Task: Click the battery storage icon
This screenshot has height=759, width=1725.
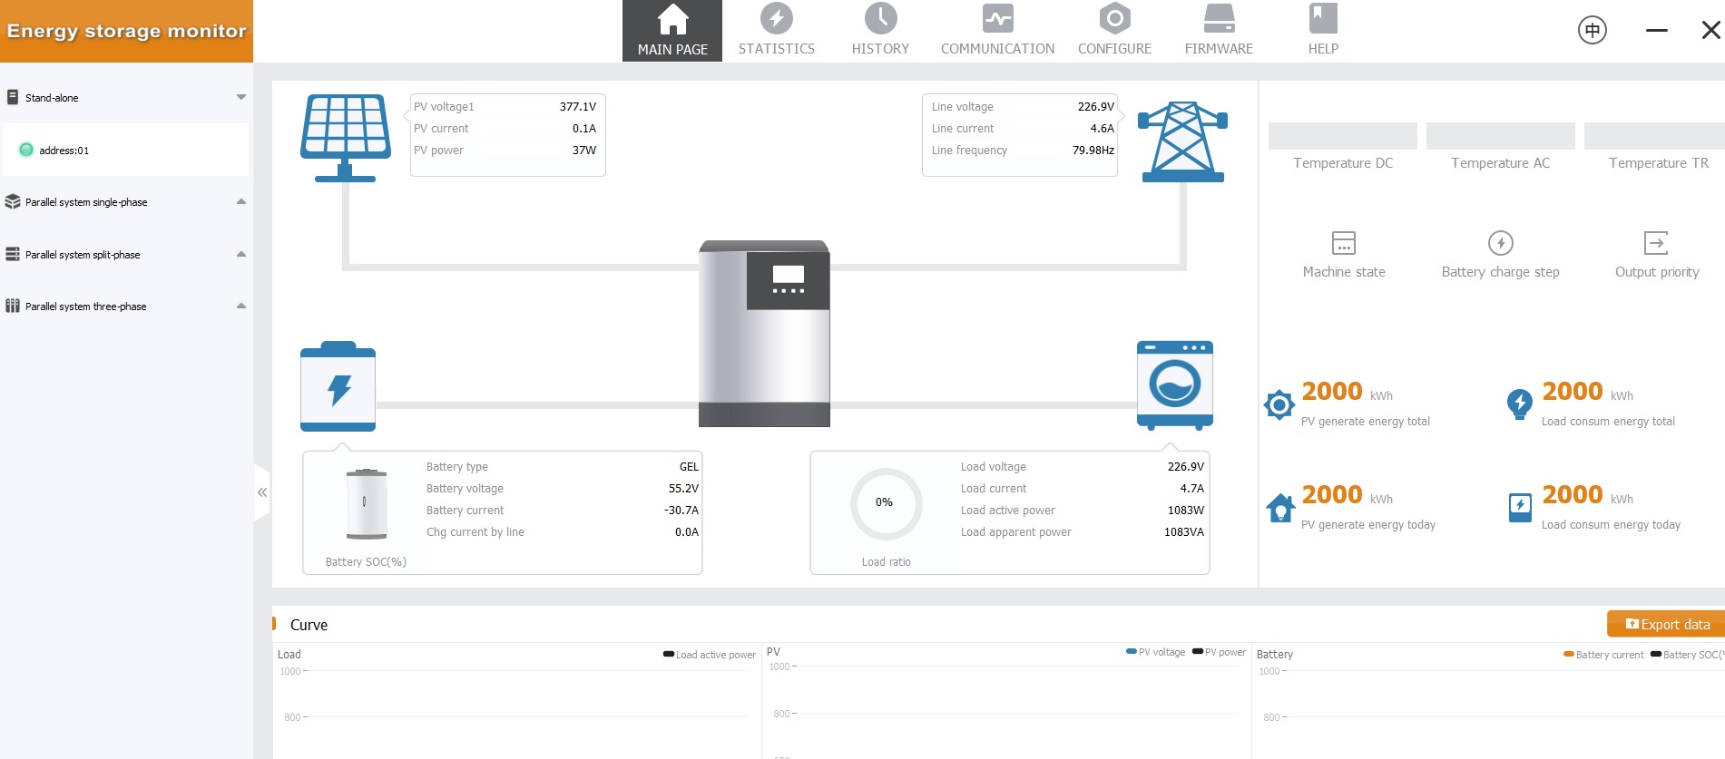Action: (x=338, y=387)
